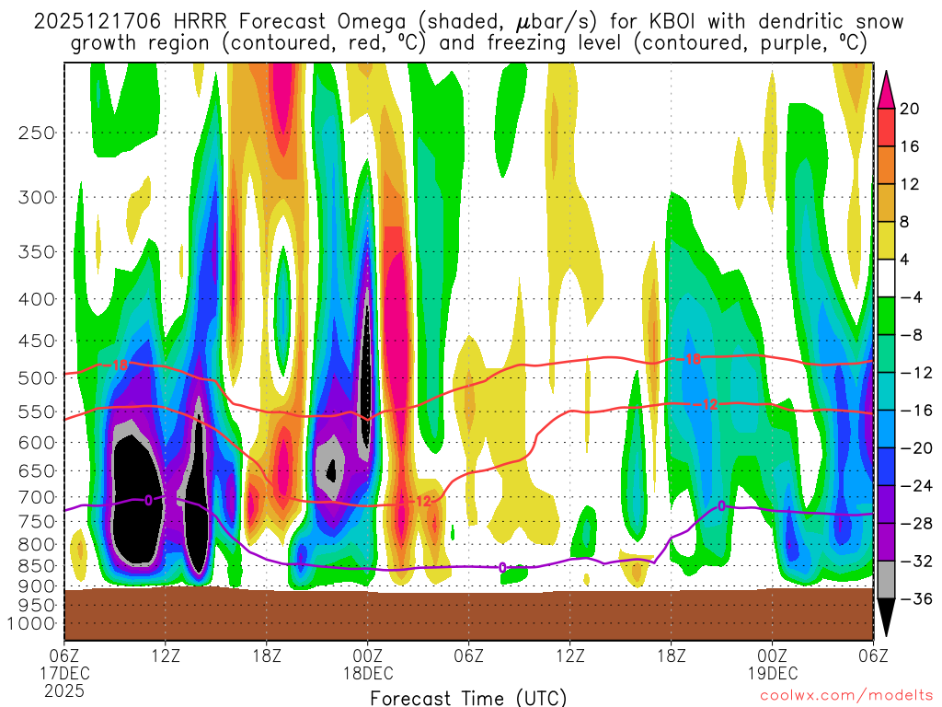Viewport: 942px width, 707px height.
Task: Click the 250 pressure level axis label
Action: point(35,133)
